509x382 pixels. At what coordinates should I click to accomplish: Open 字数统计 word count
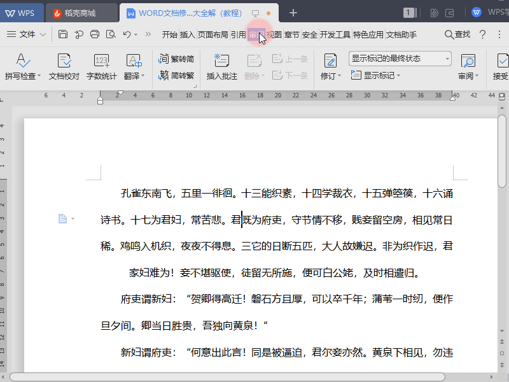(101, 67)
